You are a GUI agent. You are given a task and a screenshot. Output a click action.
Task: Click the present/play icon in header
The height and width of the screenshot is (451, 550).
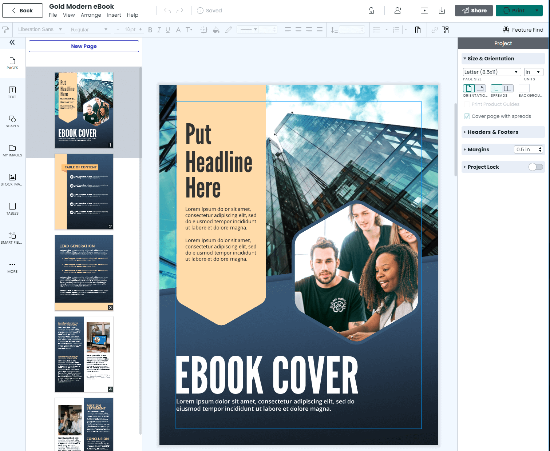click(424, 11)
